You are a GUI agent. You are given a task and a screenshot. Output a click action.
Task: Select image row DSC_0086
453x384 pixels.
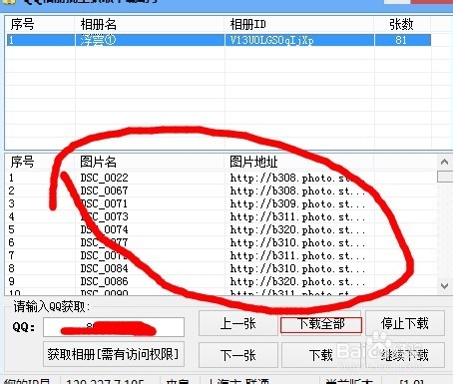click(x=221, y=281)
